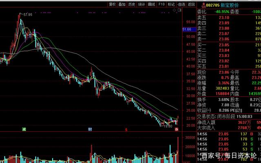Click the blue 财 event marker
This screenshot has width=261, height=163.
90,129
